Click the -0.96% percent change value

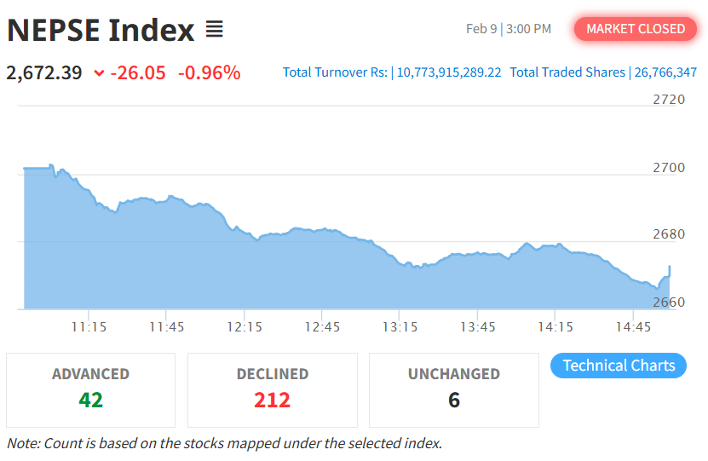pyautogui.click(x=209, y=72)
